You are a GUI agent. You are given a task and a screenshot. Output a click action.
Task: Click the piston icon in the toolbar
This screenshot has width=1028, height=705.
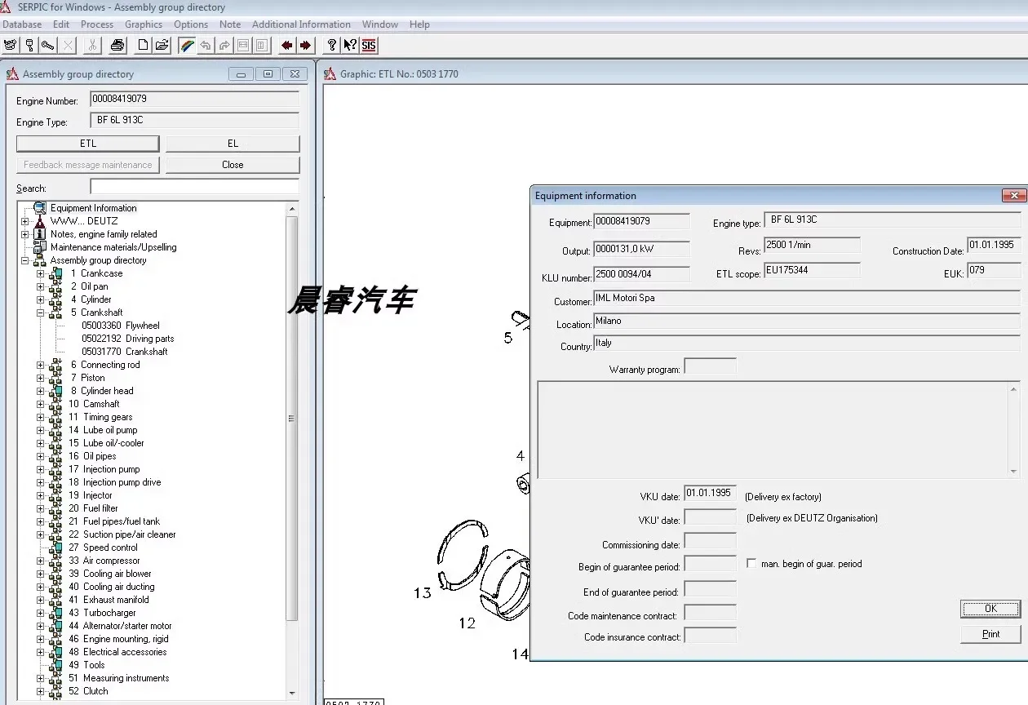pyautogui.click(x=29, y=46)
